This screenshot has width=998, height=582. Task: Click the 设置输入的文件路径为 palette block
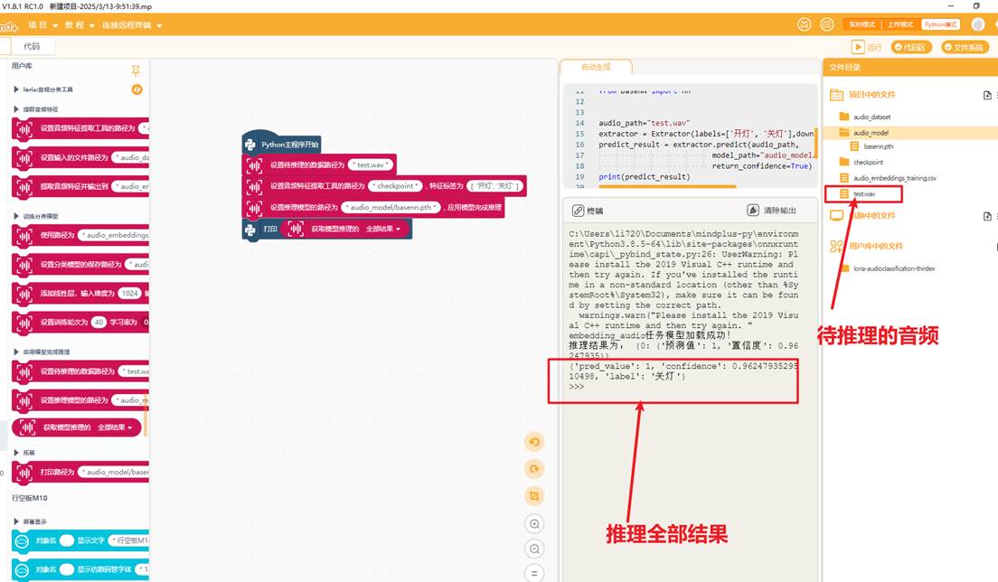[x=80, y=157]
